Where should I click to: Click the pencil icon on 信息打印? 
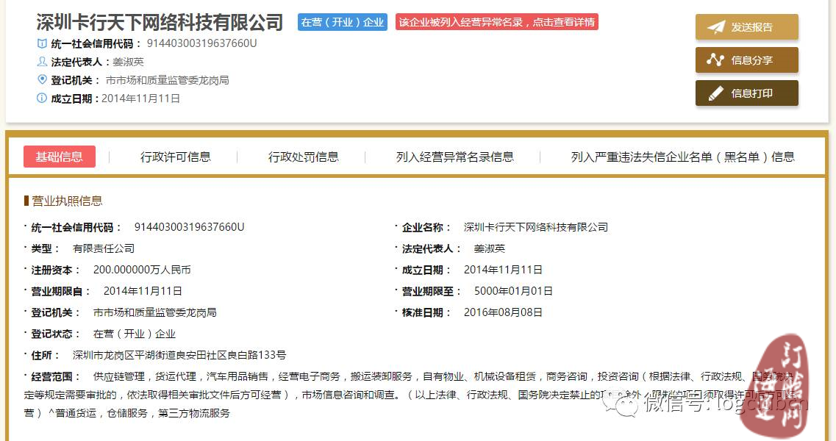(715, 93)
